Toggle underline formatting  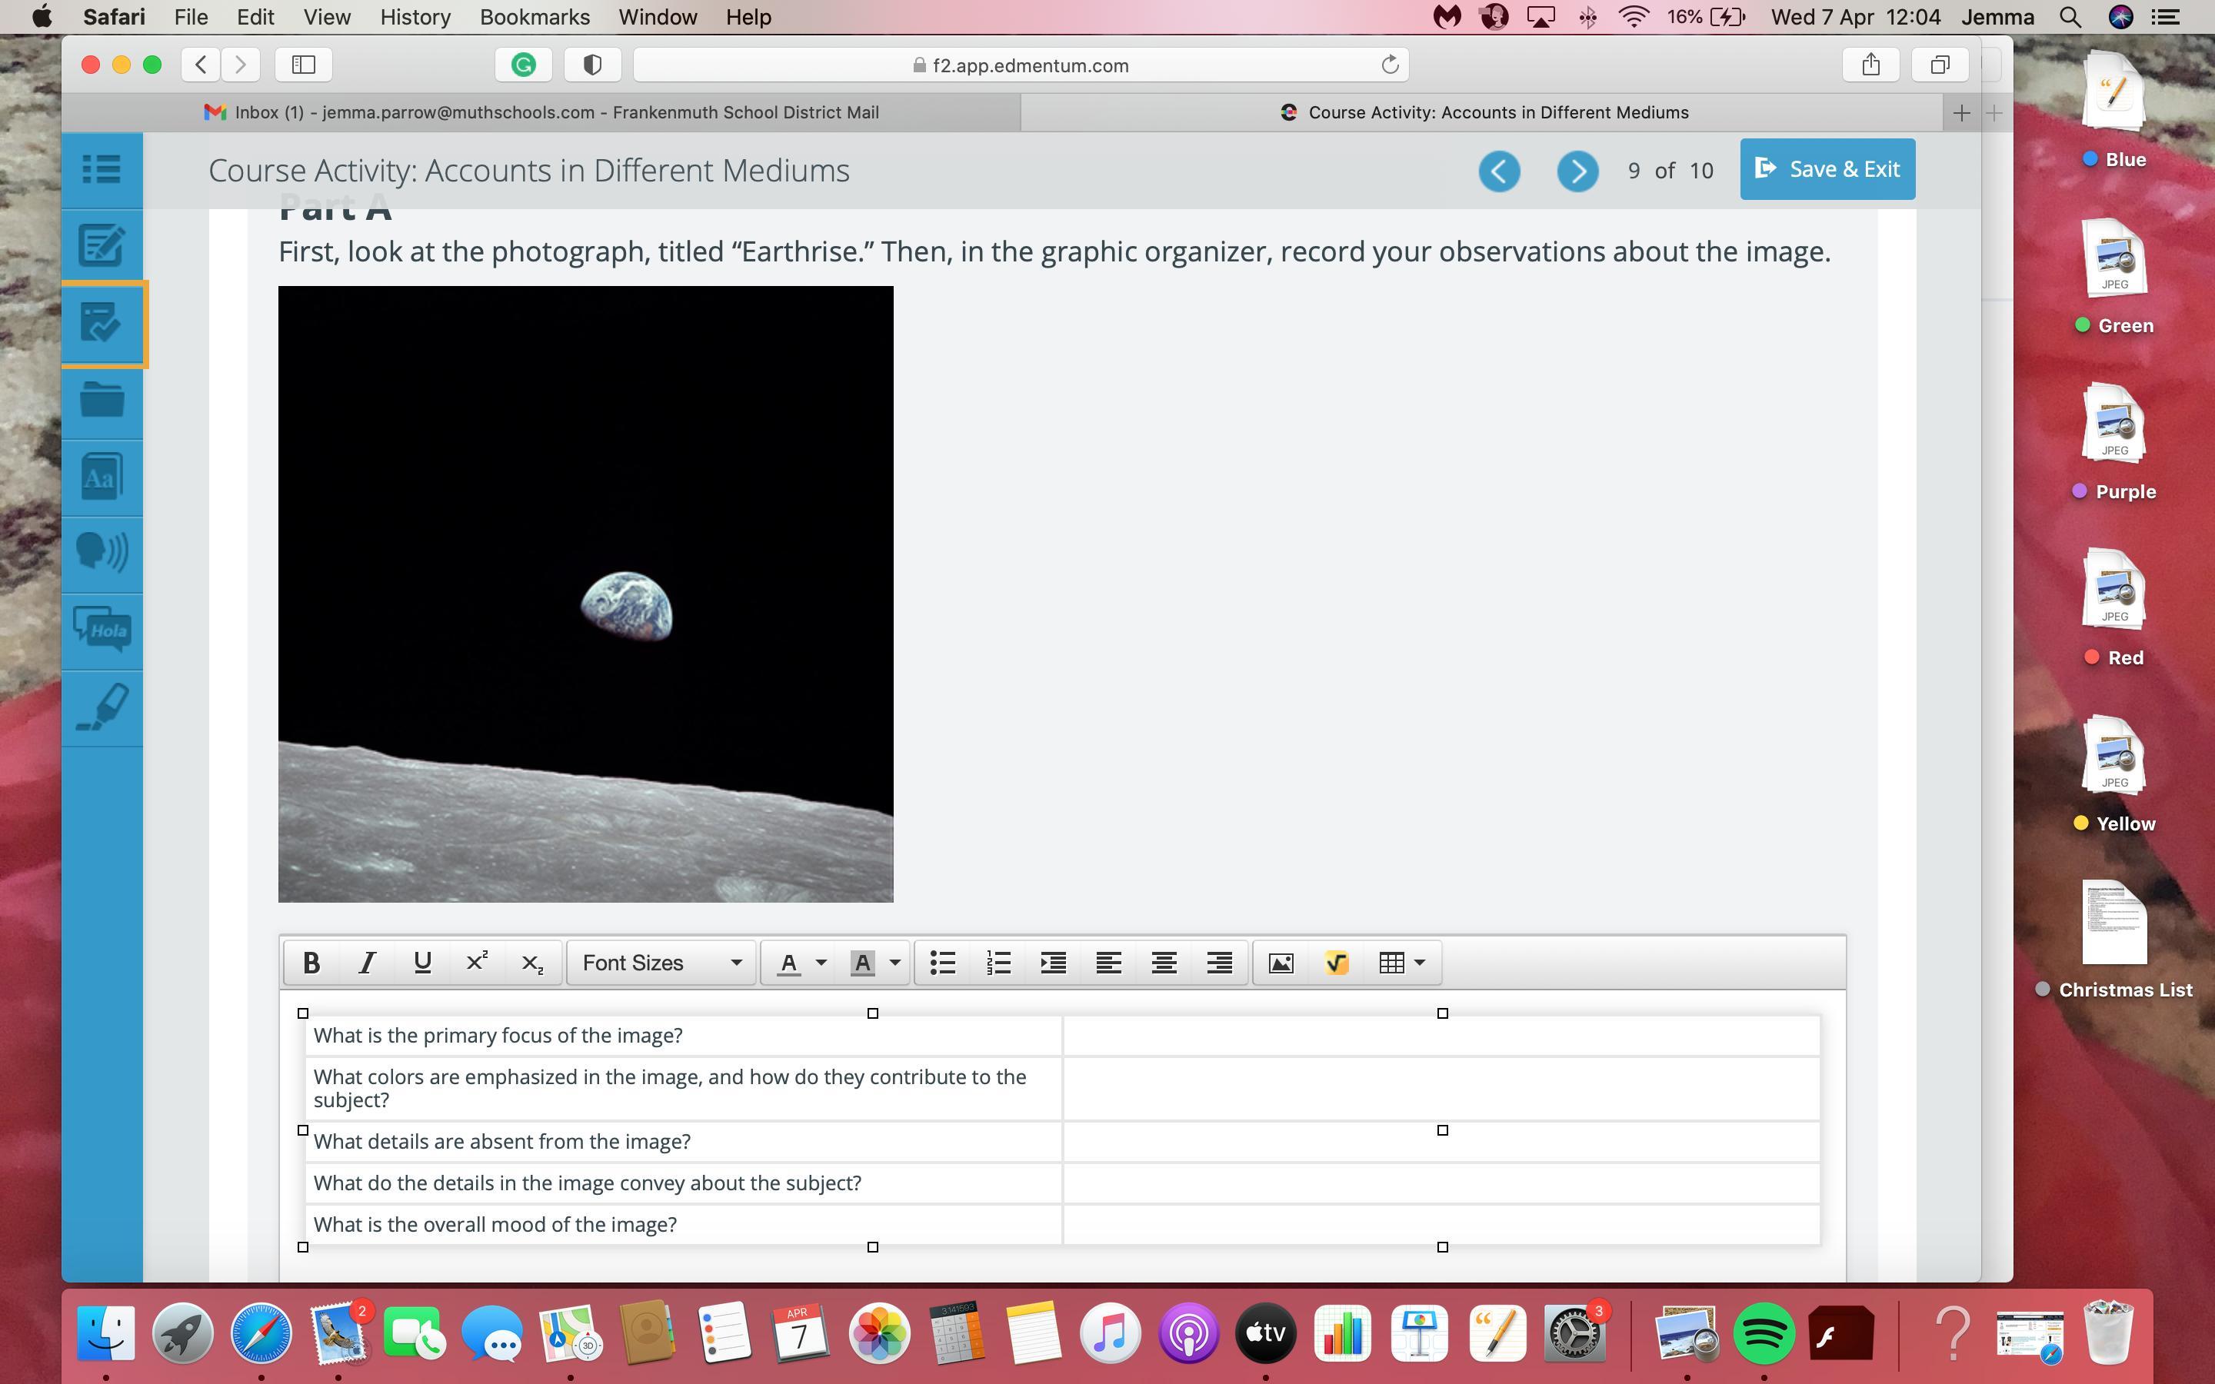(422, 962)
